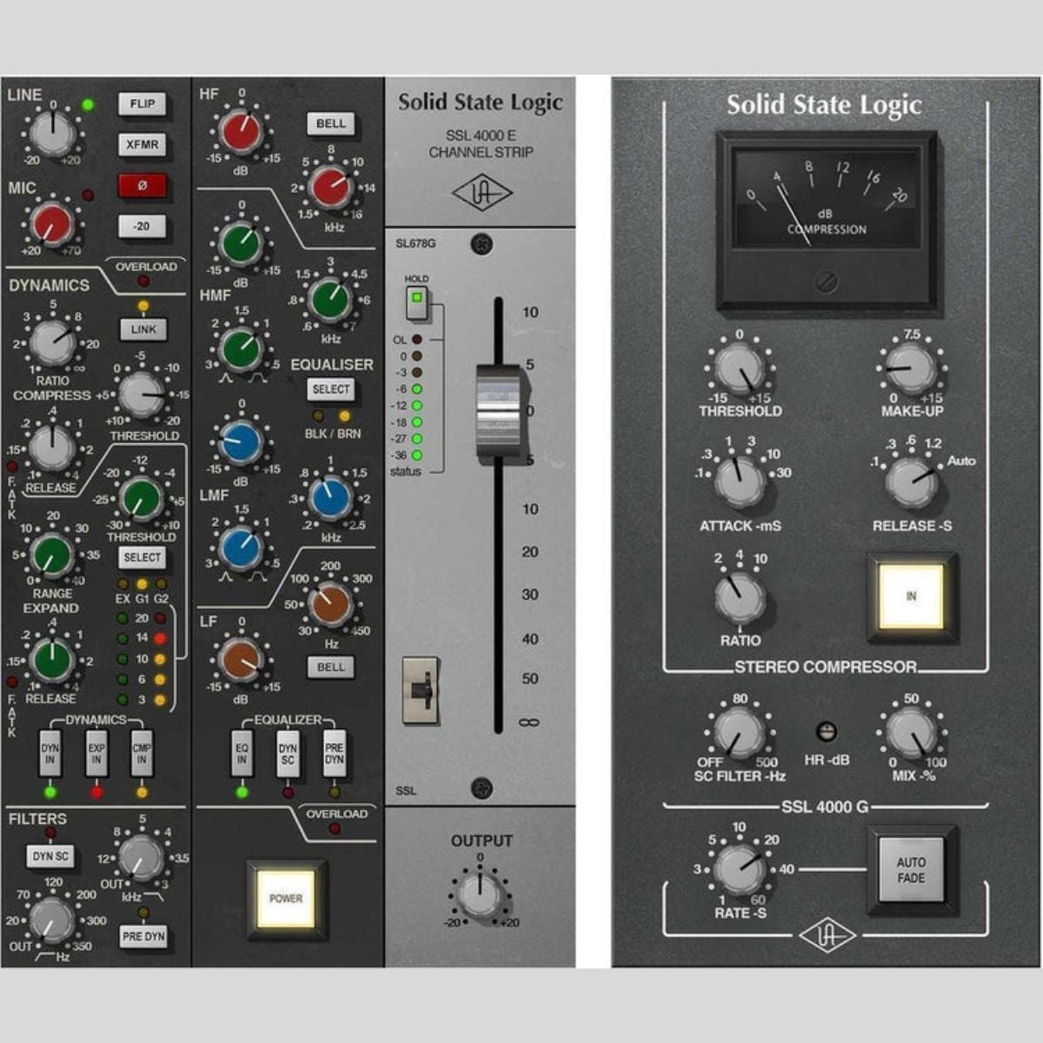Screen dimensions: 1043x1043
Task: Click the green HMF kHz frequency knob
Action: point(331,300)
